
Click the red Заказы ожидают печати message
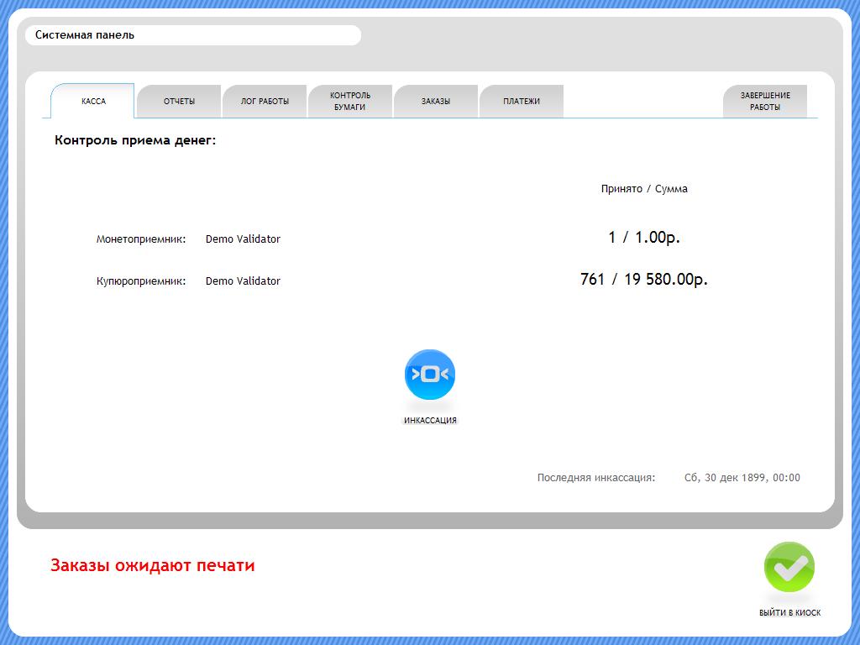click(x=153, y=565)
